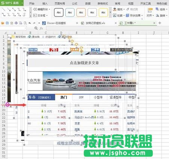Select the image showing 点击加载更多文章

(81, 63)
